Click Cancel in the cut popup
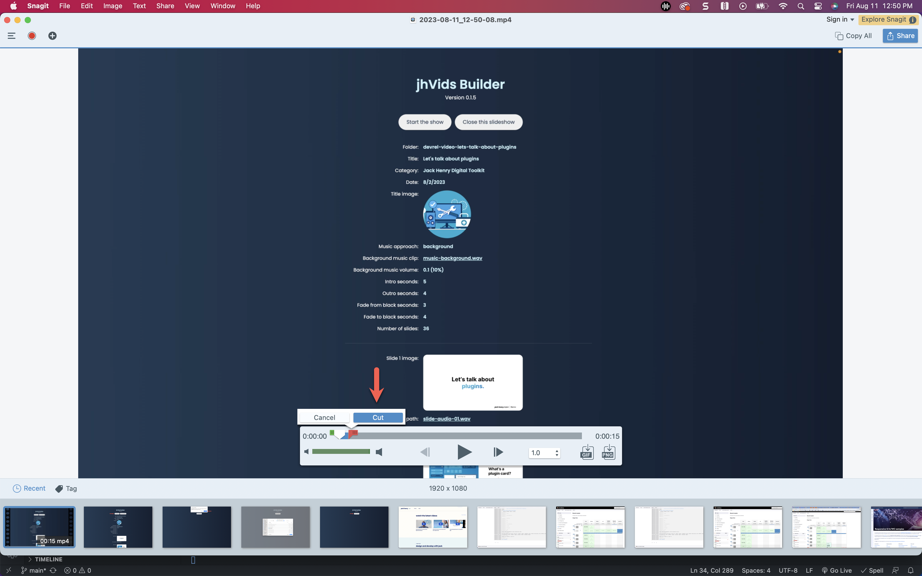Screen dimensions: 922x576 [324, 418]
